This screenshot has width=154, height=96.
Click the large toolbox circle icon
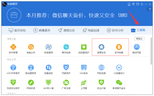point(14,15)
